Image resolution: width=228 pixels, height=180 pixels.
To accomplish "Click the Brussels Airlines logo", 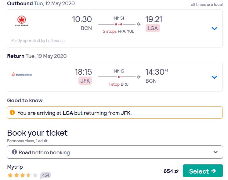I will (22, 74).
